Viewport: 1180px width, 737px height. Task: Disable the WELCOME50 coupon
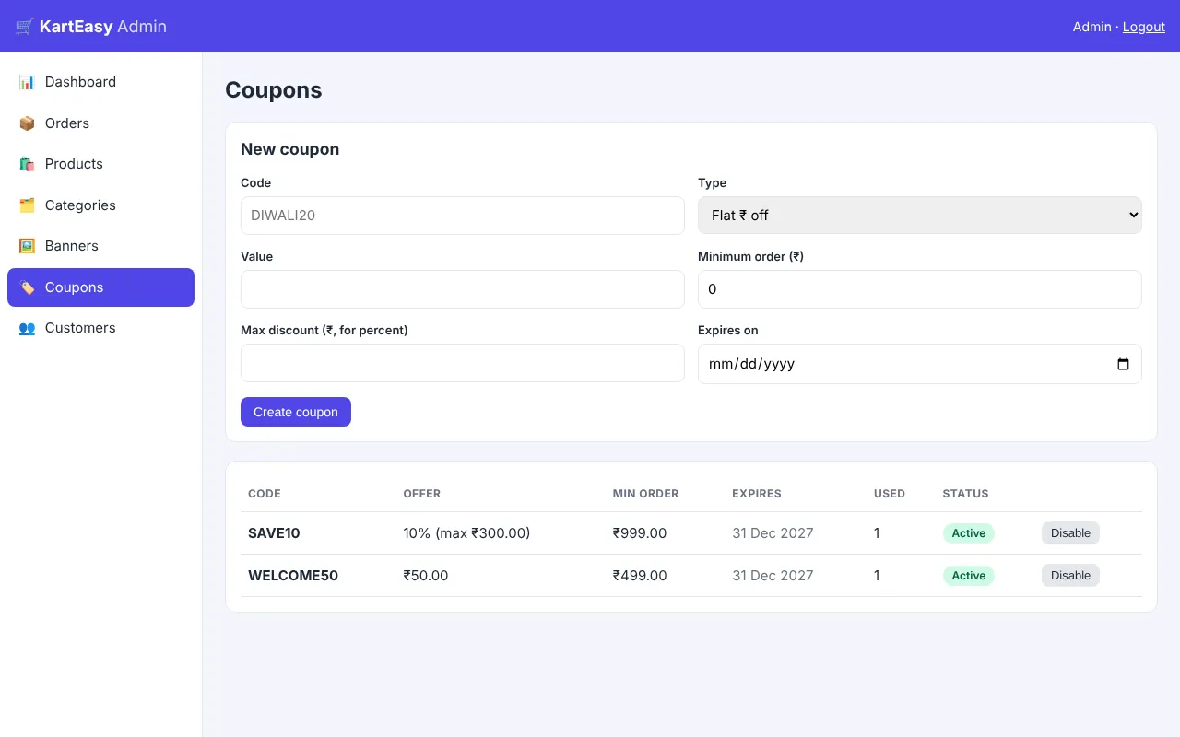point(1070,576)
